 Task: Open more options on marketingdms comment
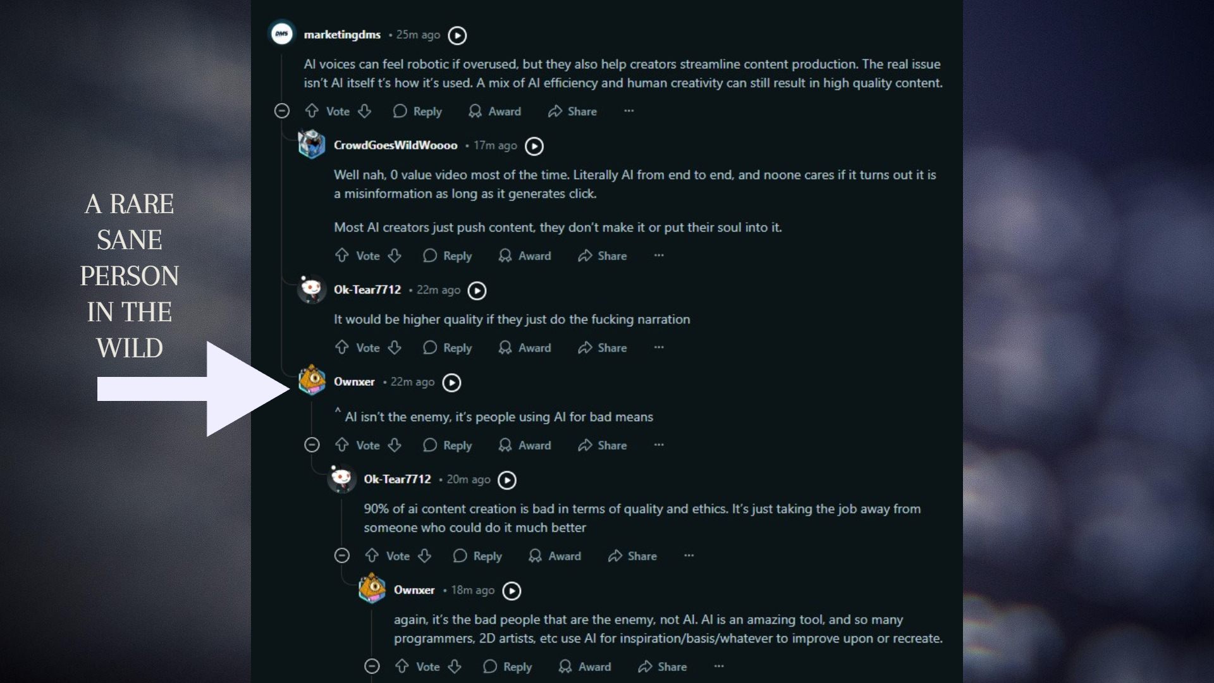pos(628,111)
